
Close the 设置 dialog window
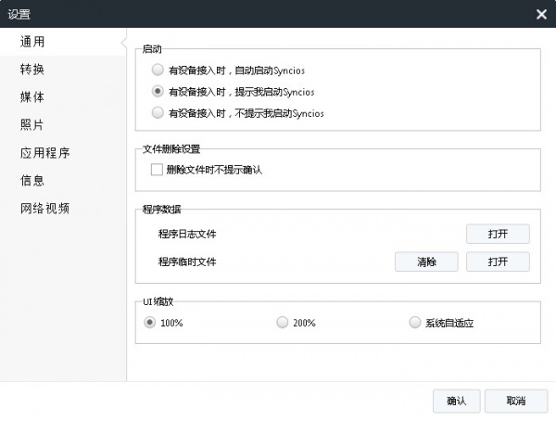(541, 14)
